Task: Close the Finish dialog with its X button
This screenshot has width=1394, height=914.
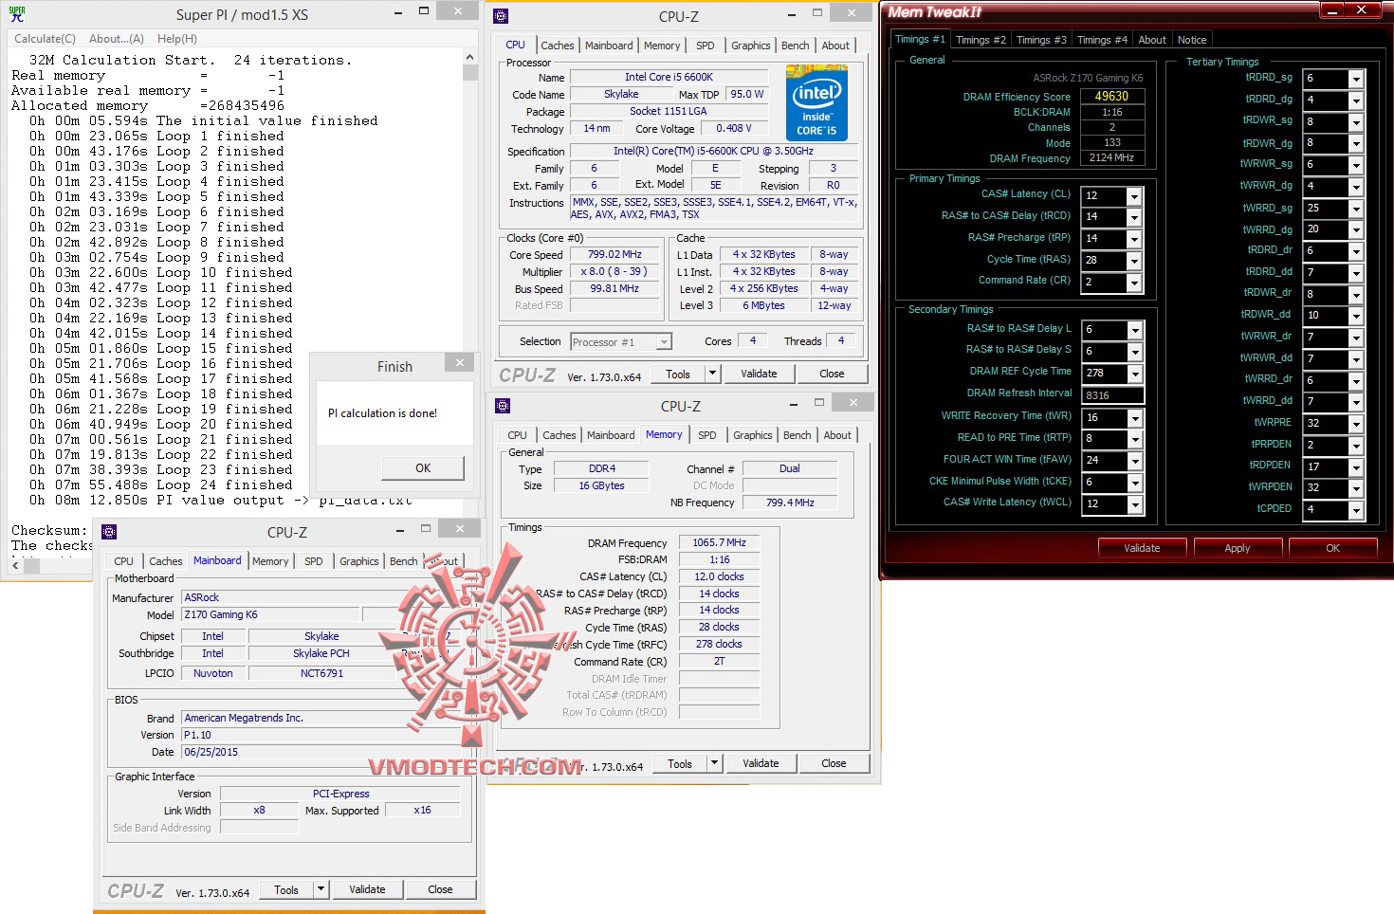Action: click(x=460, y=363)
